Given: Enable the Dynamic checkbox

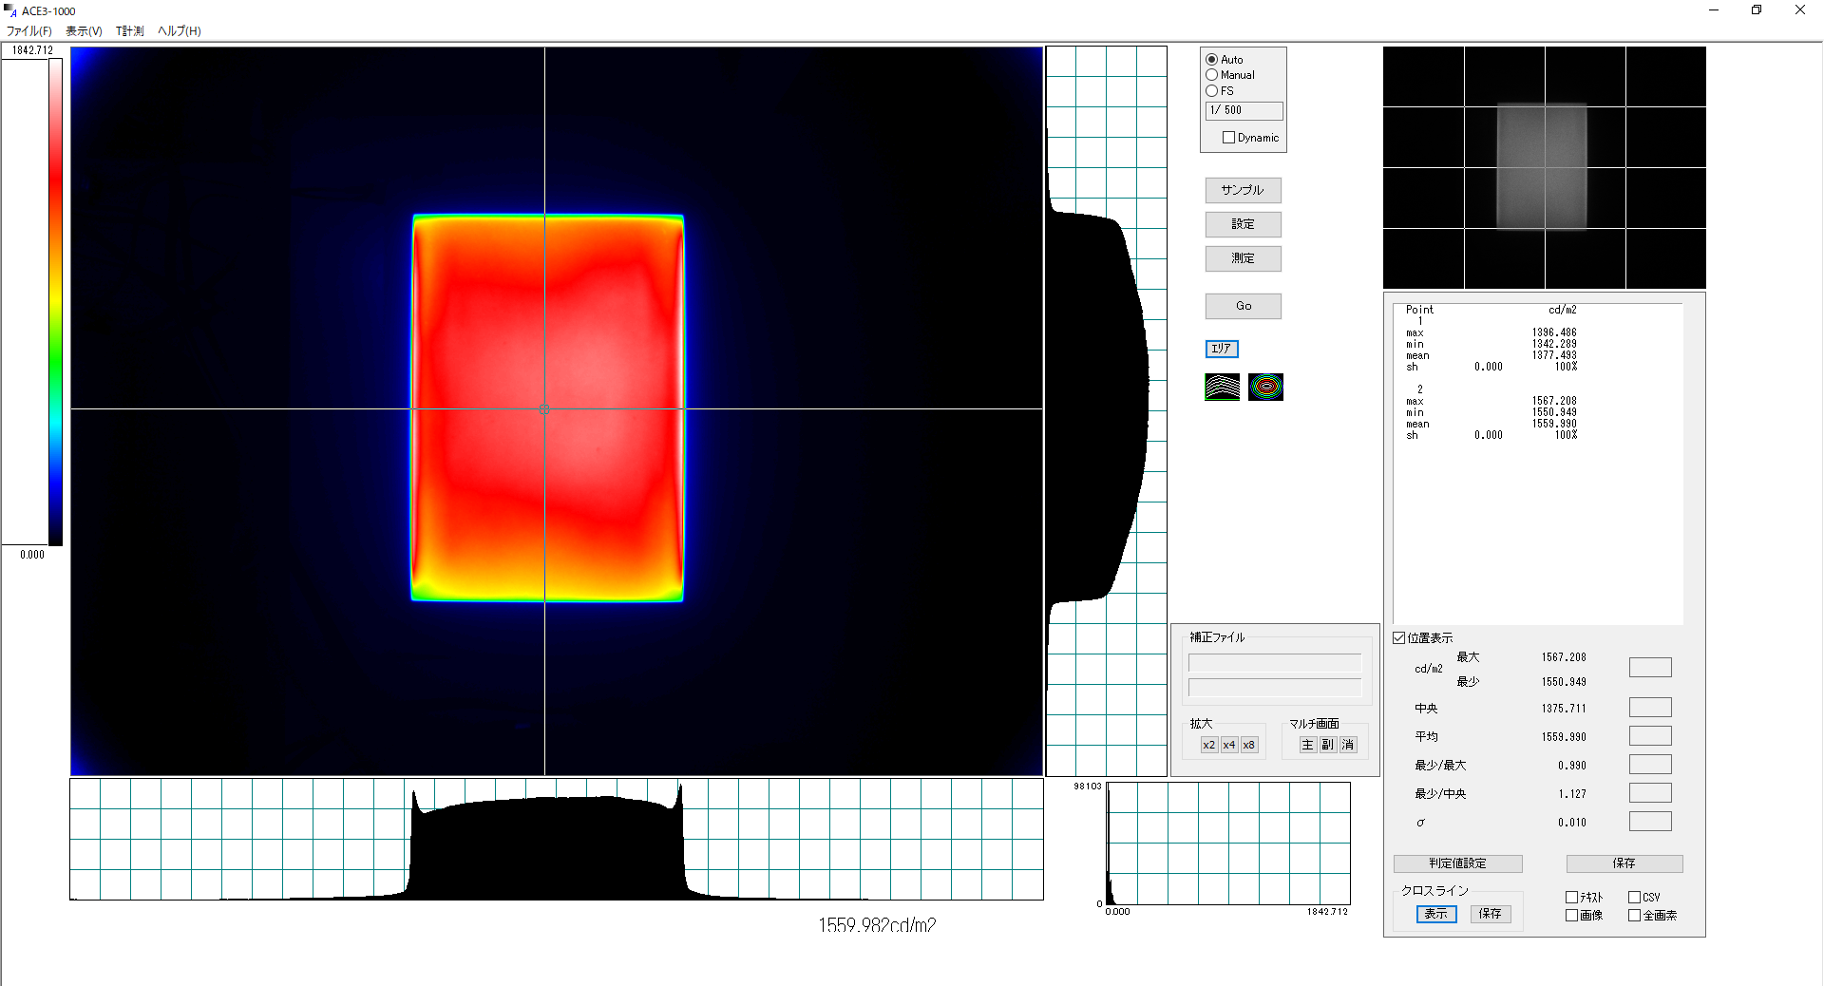Looking at the screenshot, I should pyautogui.click(x=1228, y=138).
